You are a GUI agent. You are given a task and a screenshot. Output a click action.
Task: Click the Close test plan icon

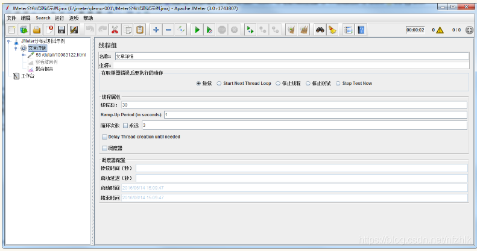(x=49, y=29)
